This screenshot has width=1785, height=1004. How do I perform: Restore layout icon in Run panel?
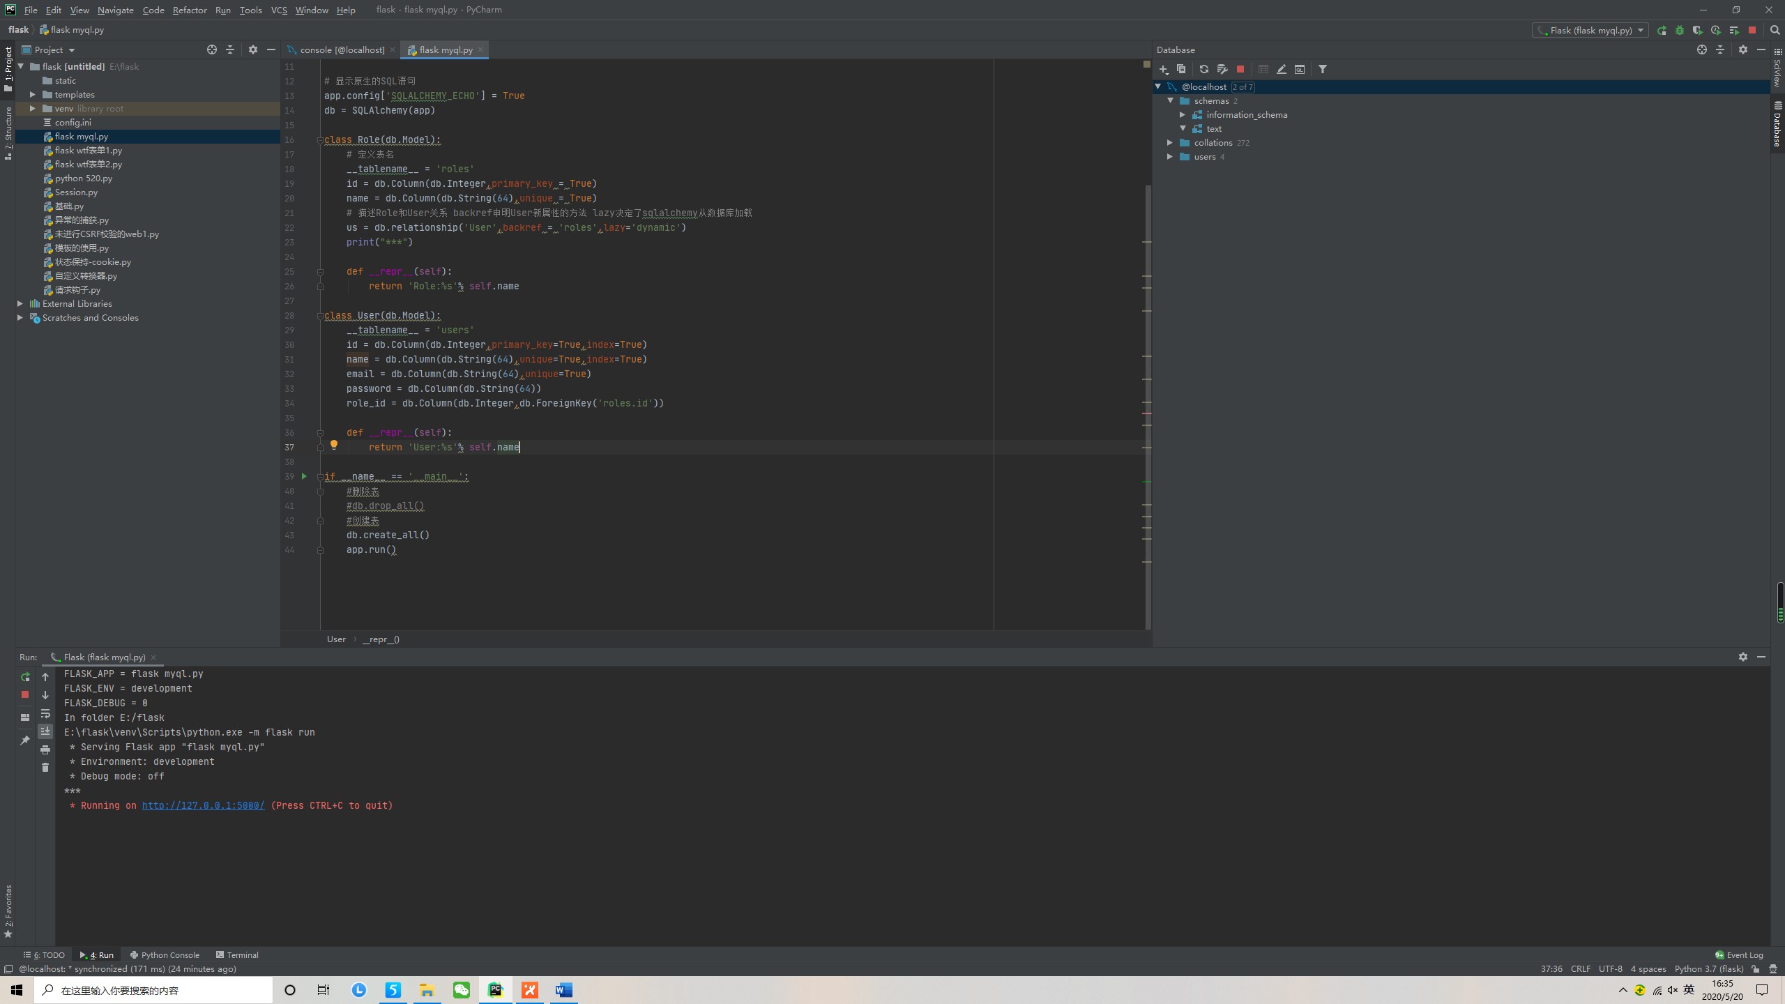[25, 717]
